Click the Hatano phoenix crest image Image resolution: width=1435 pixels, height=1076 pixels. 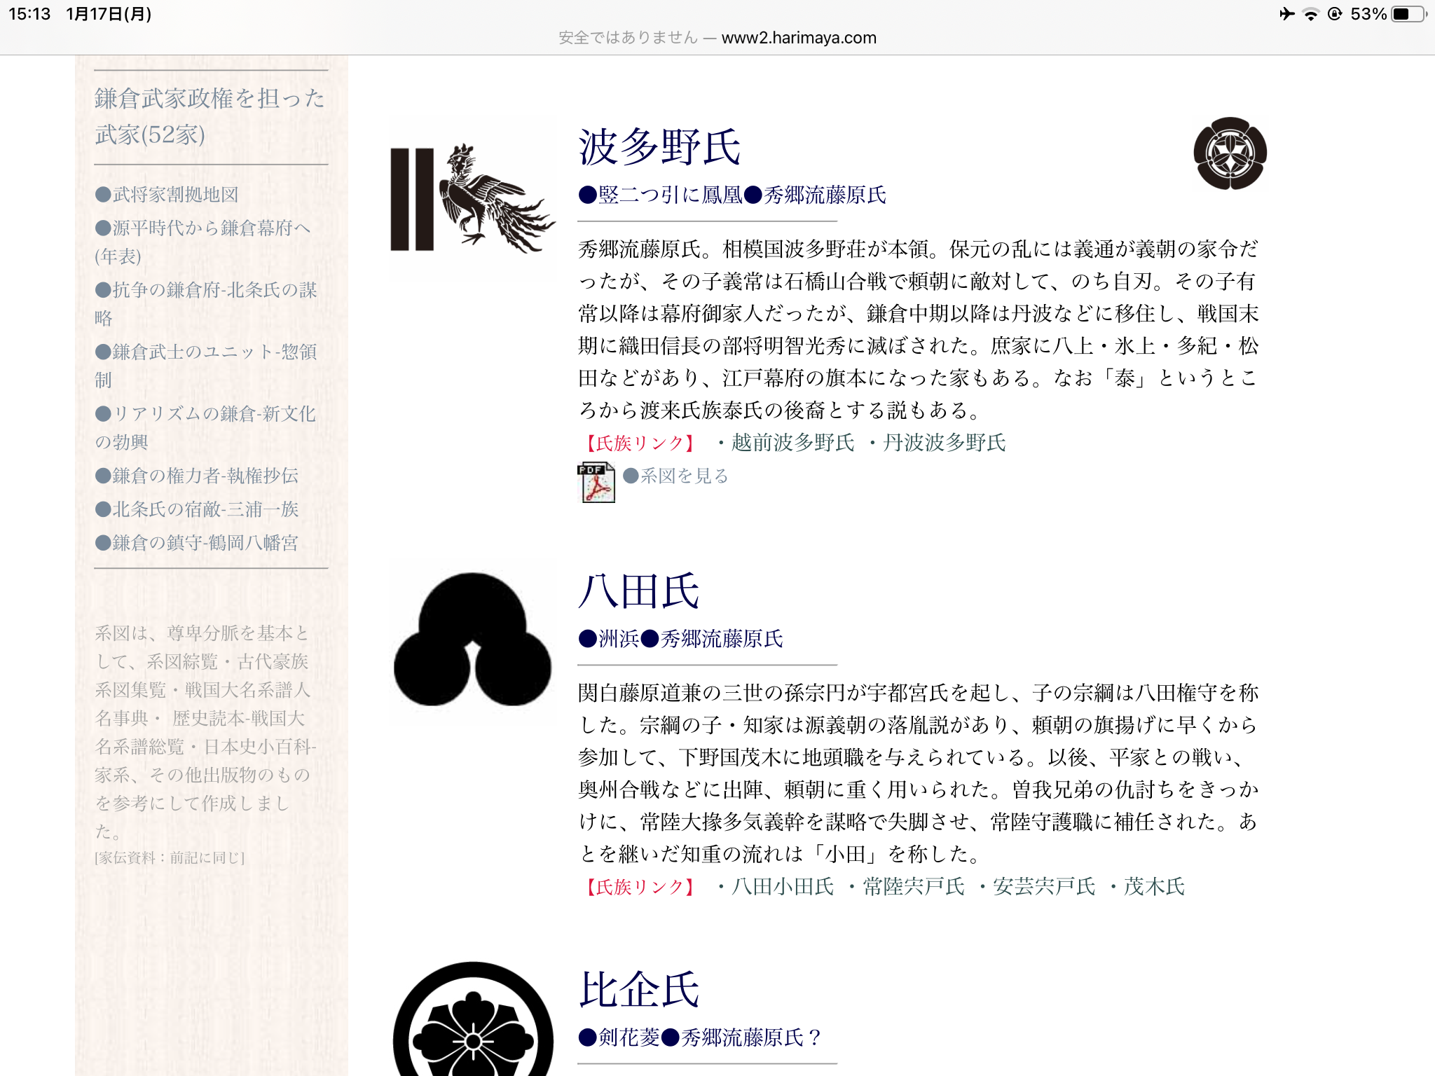[x=473, y=198]
